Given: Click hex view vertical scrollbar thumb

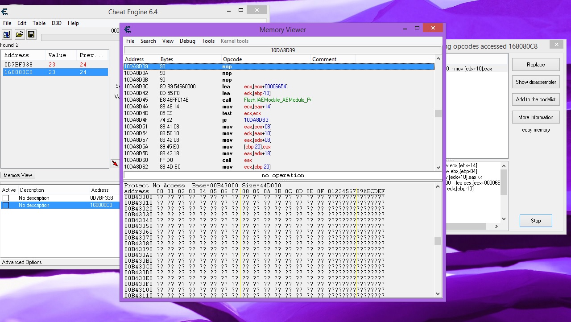Looking at the screenshot, I should 438,241.
